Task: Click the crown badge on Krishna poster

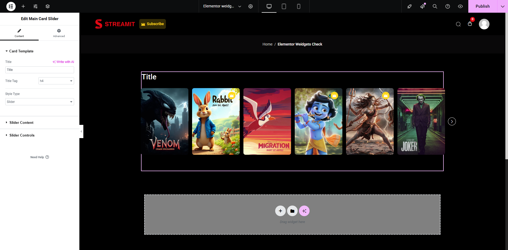Action: click(x=334, y=96)
